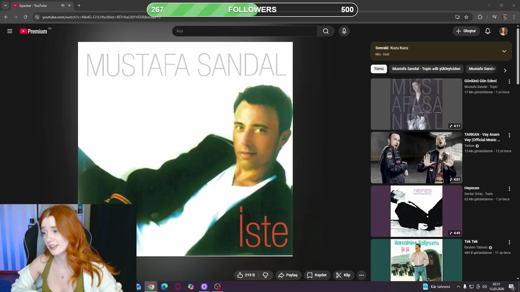Open Copilot from the taskbar
The width and height of the screenshot is (520, 292).
click(191, 287)
